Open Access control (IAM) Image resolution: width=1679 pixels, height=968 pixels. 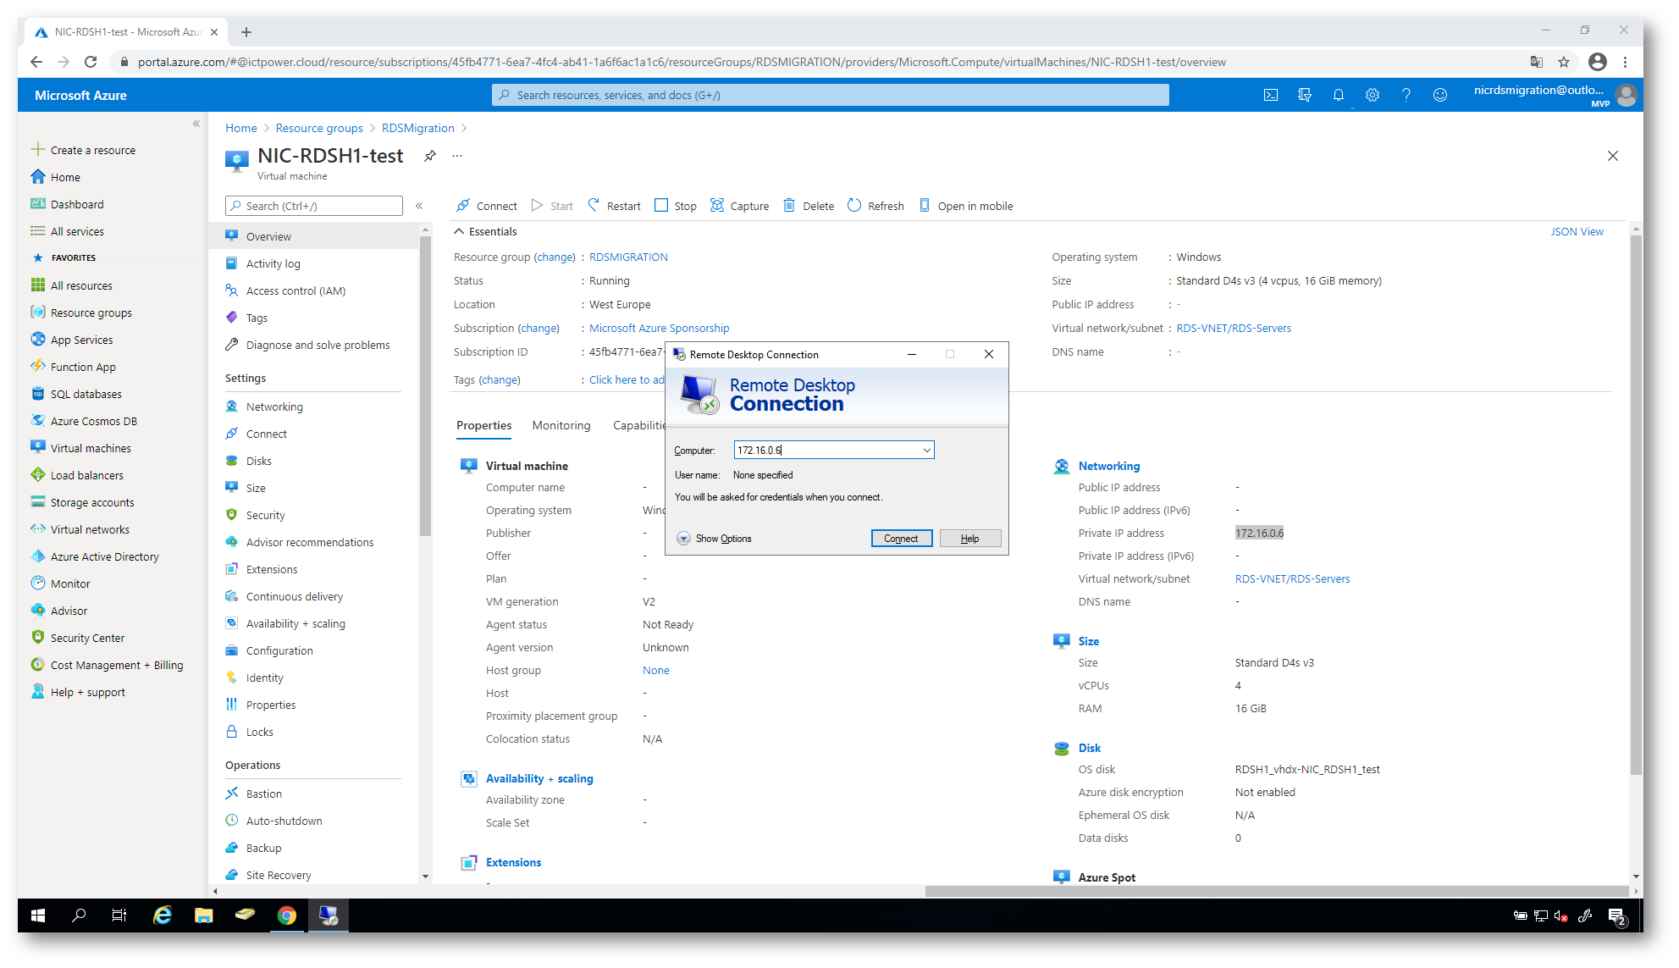295,290
